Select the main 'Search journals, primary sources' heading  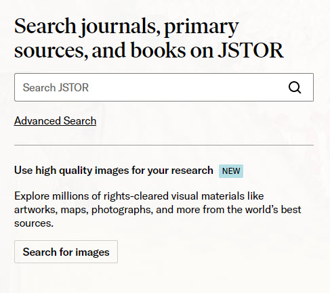pyautogui.click(x=149, y=38)
